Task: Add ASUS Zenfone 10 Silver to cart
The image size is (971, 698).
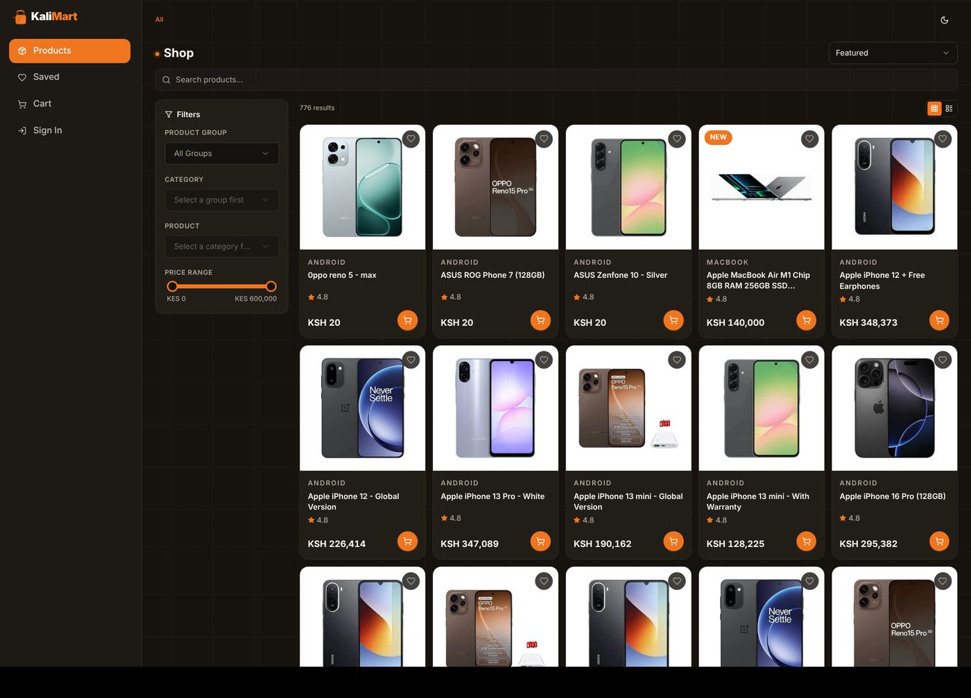Action: 673,320
